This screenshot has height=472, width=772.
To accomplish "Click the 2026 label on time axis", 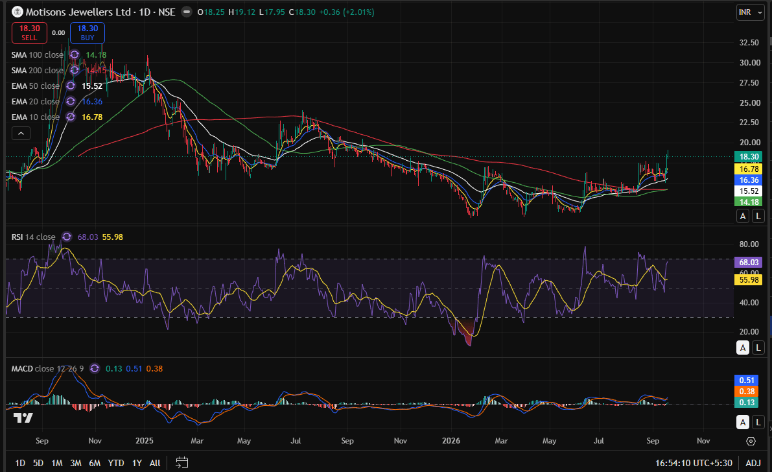I will coord(451,440).
